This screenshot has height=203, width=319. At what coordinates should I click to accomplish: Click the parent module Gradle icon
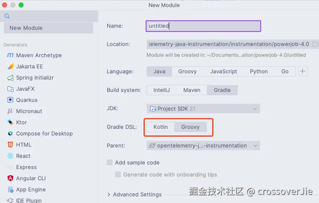point(152,145)
